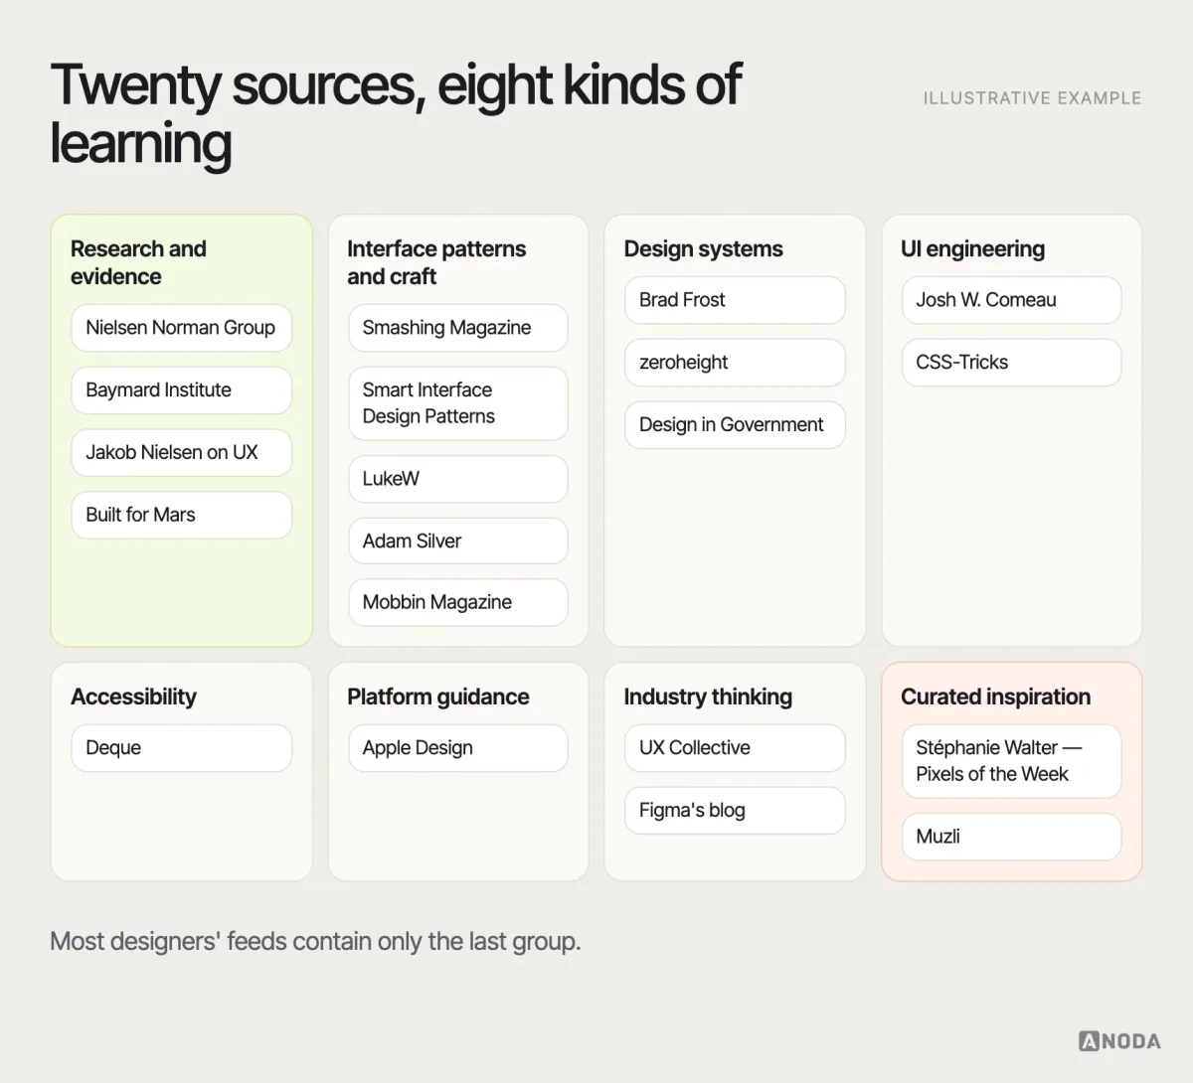Select Smart Interface Design Patterns chip
The width and height of the screenshot is (1193, 1083).
pos(458,403)
